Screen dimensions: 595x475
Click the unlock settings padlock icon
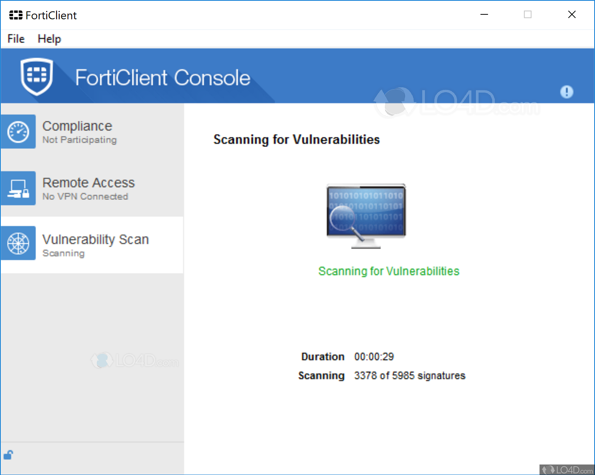pyautogui.click(x=8, y=455)
